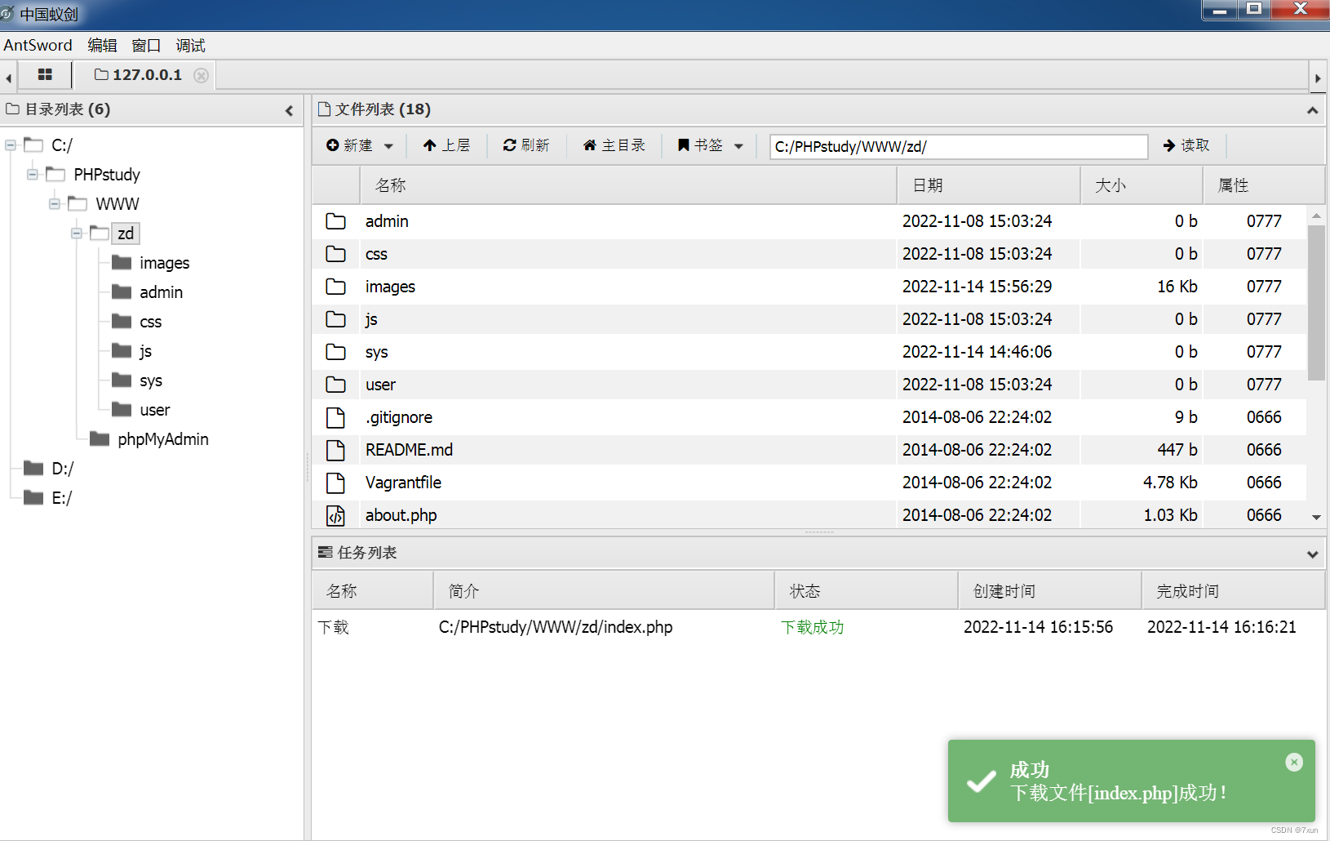Open the AntSword menu
1330x841 pixels.
[x=38, y=45]
